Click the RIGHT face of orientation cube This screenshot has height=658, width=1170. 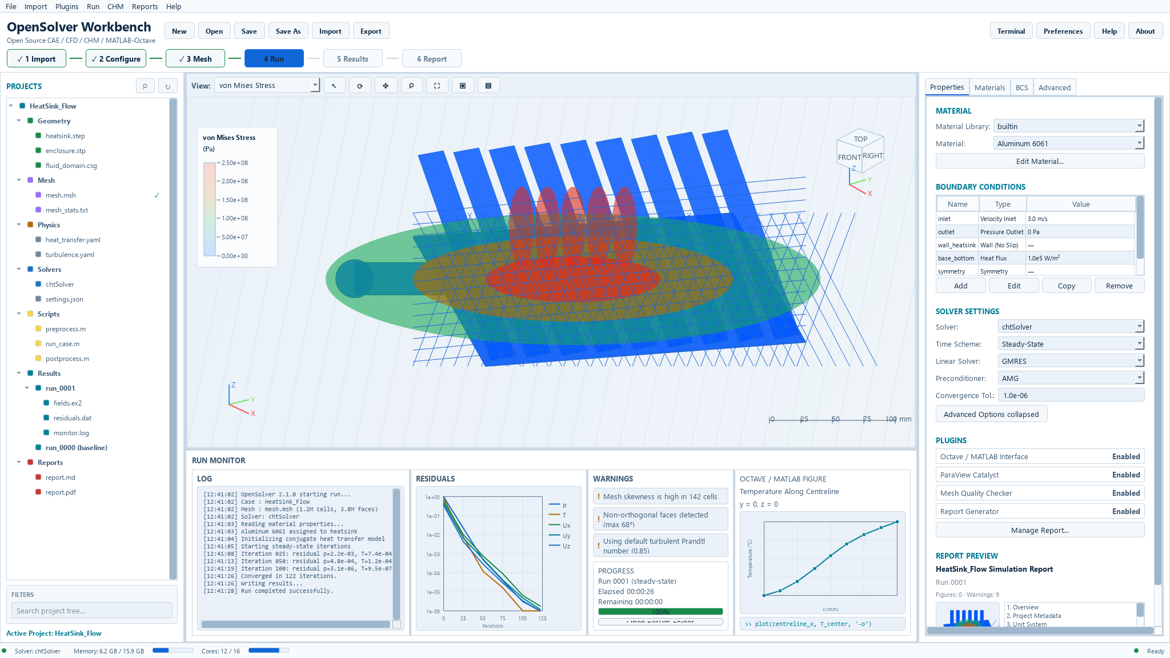[x=873, y=156]
